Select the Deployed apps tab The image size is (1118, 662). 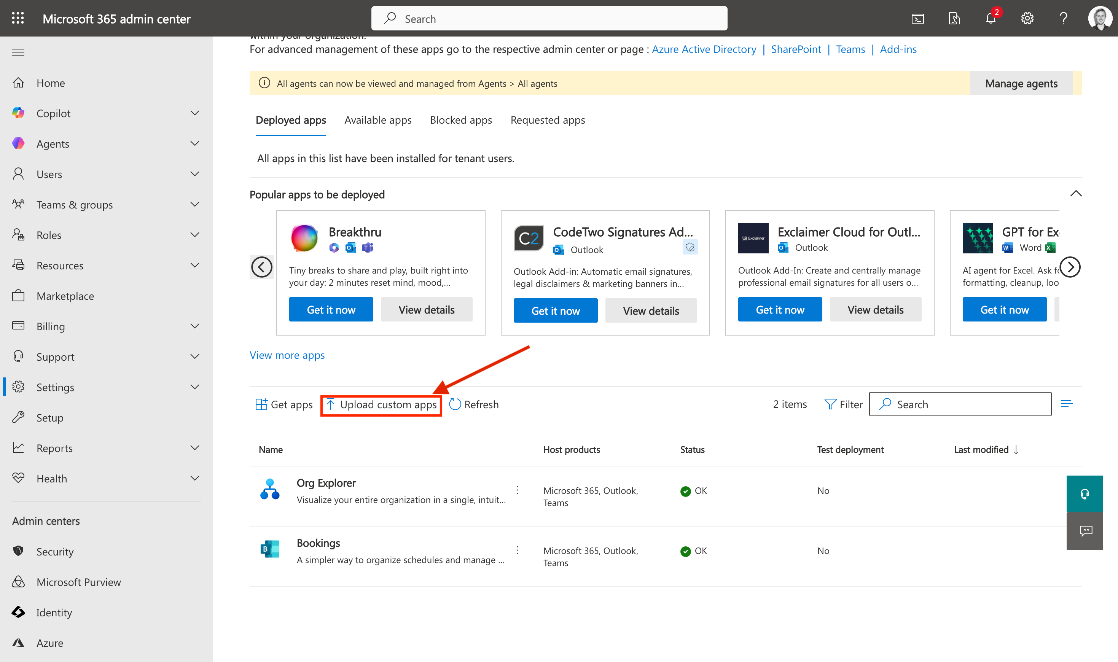[x=291, y=120]
